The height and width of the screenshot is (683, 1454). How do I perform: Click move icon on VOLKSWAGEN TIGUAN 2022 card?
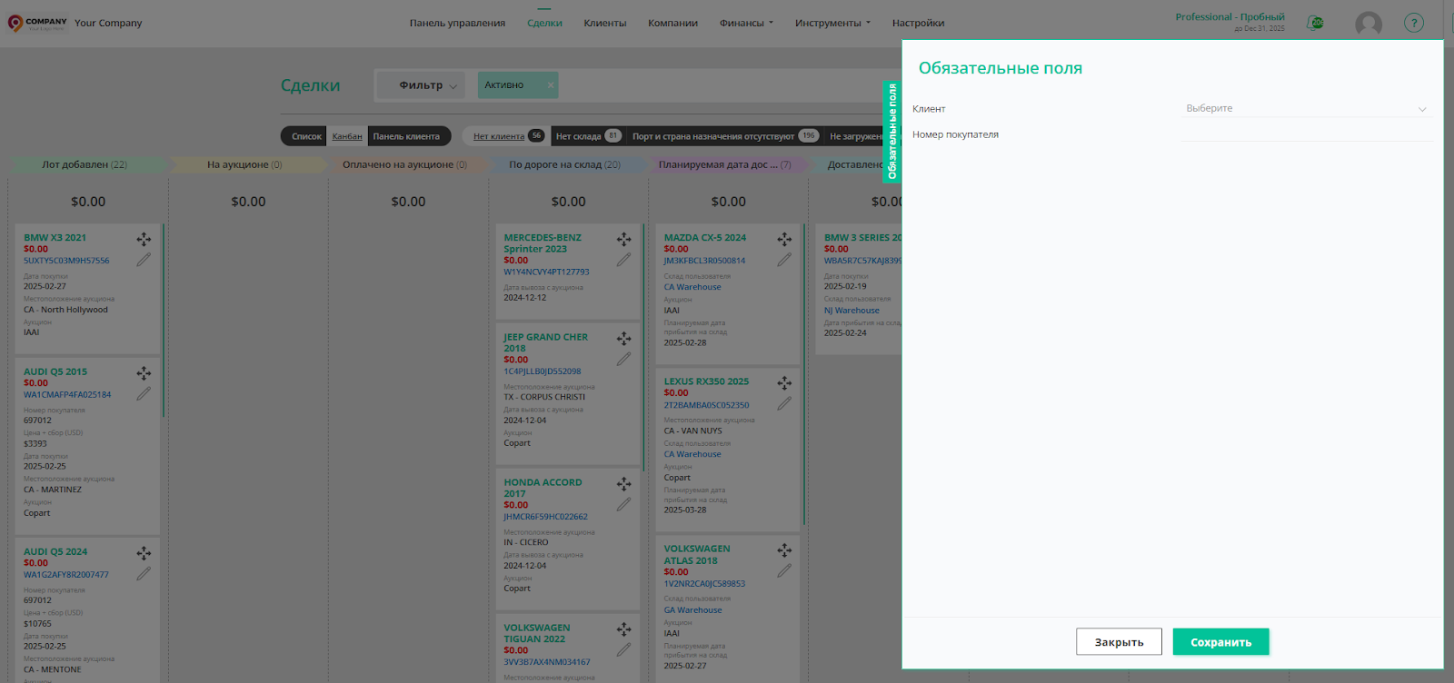click(x=623, y=629)
